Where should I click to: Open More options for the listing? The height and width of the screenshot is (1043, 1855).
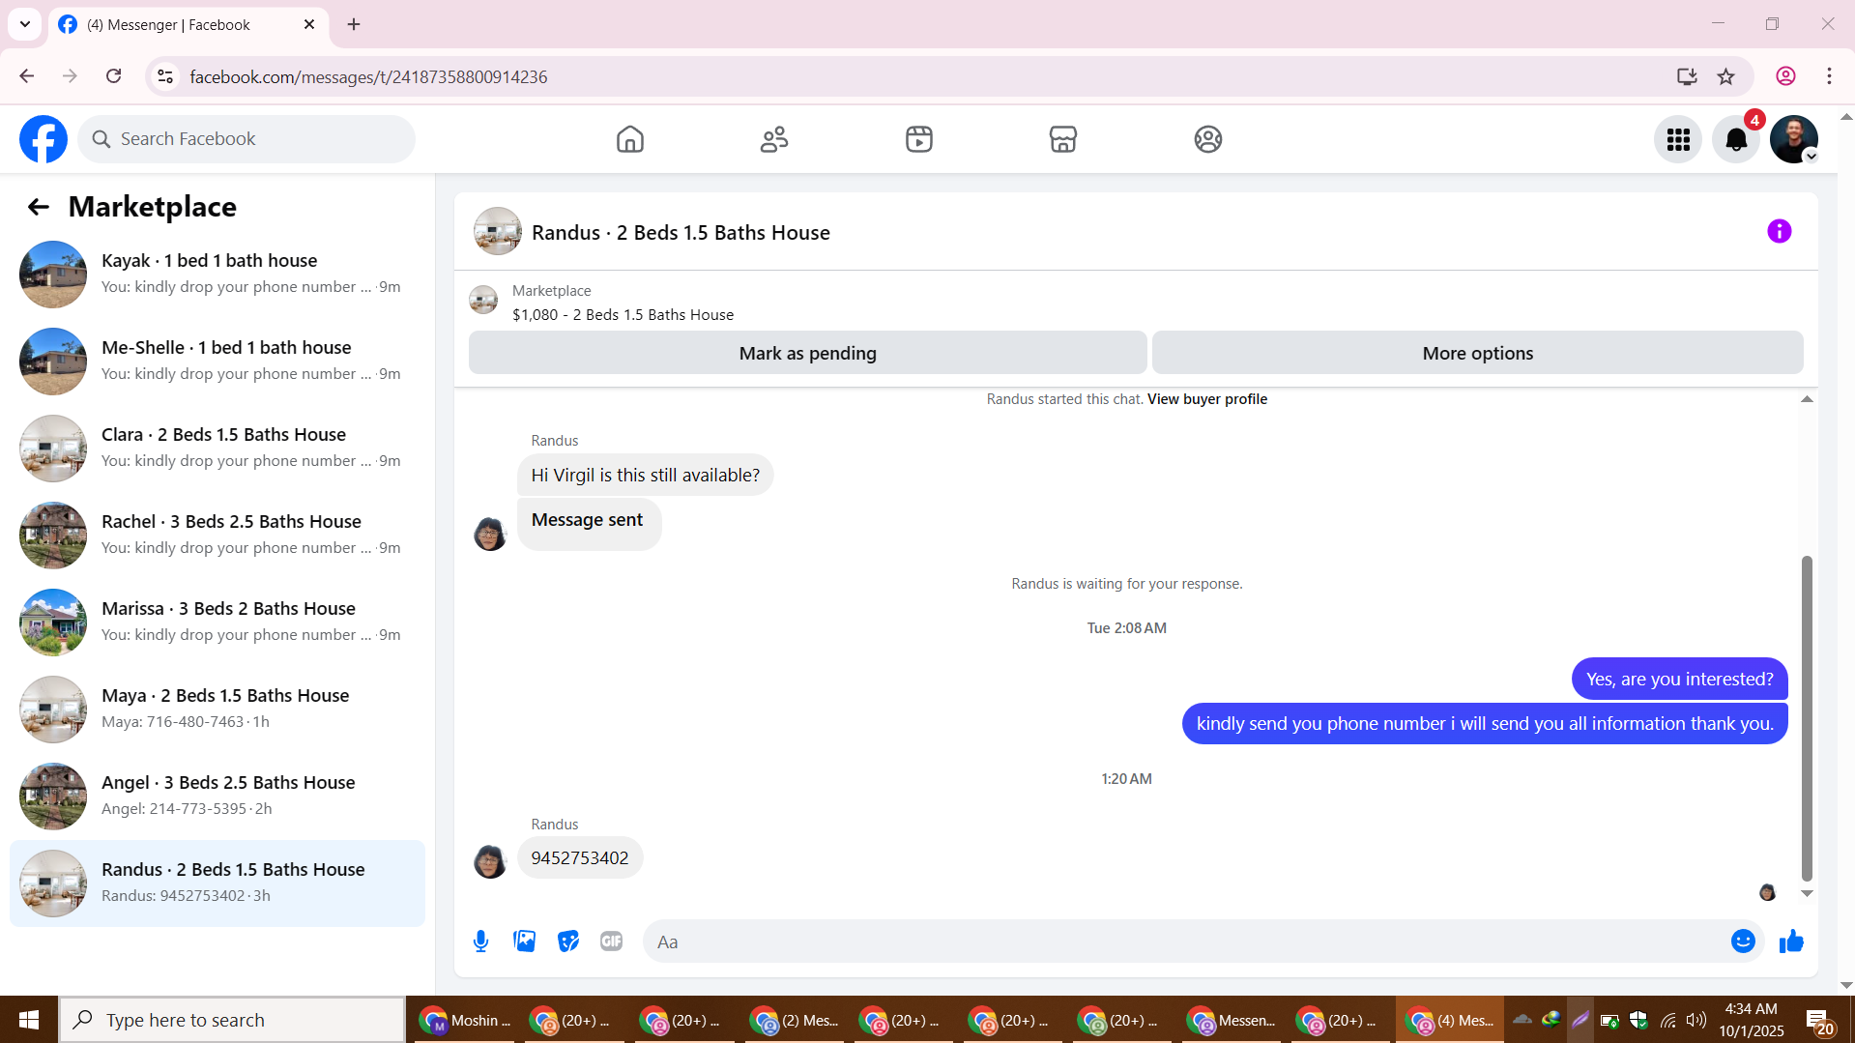pos(1478,353)
